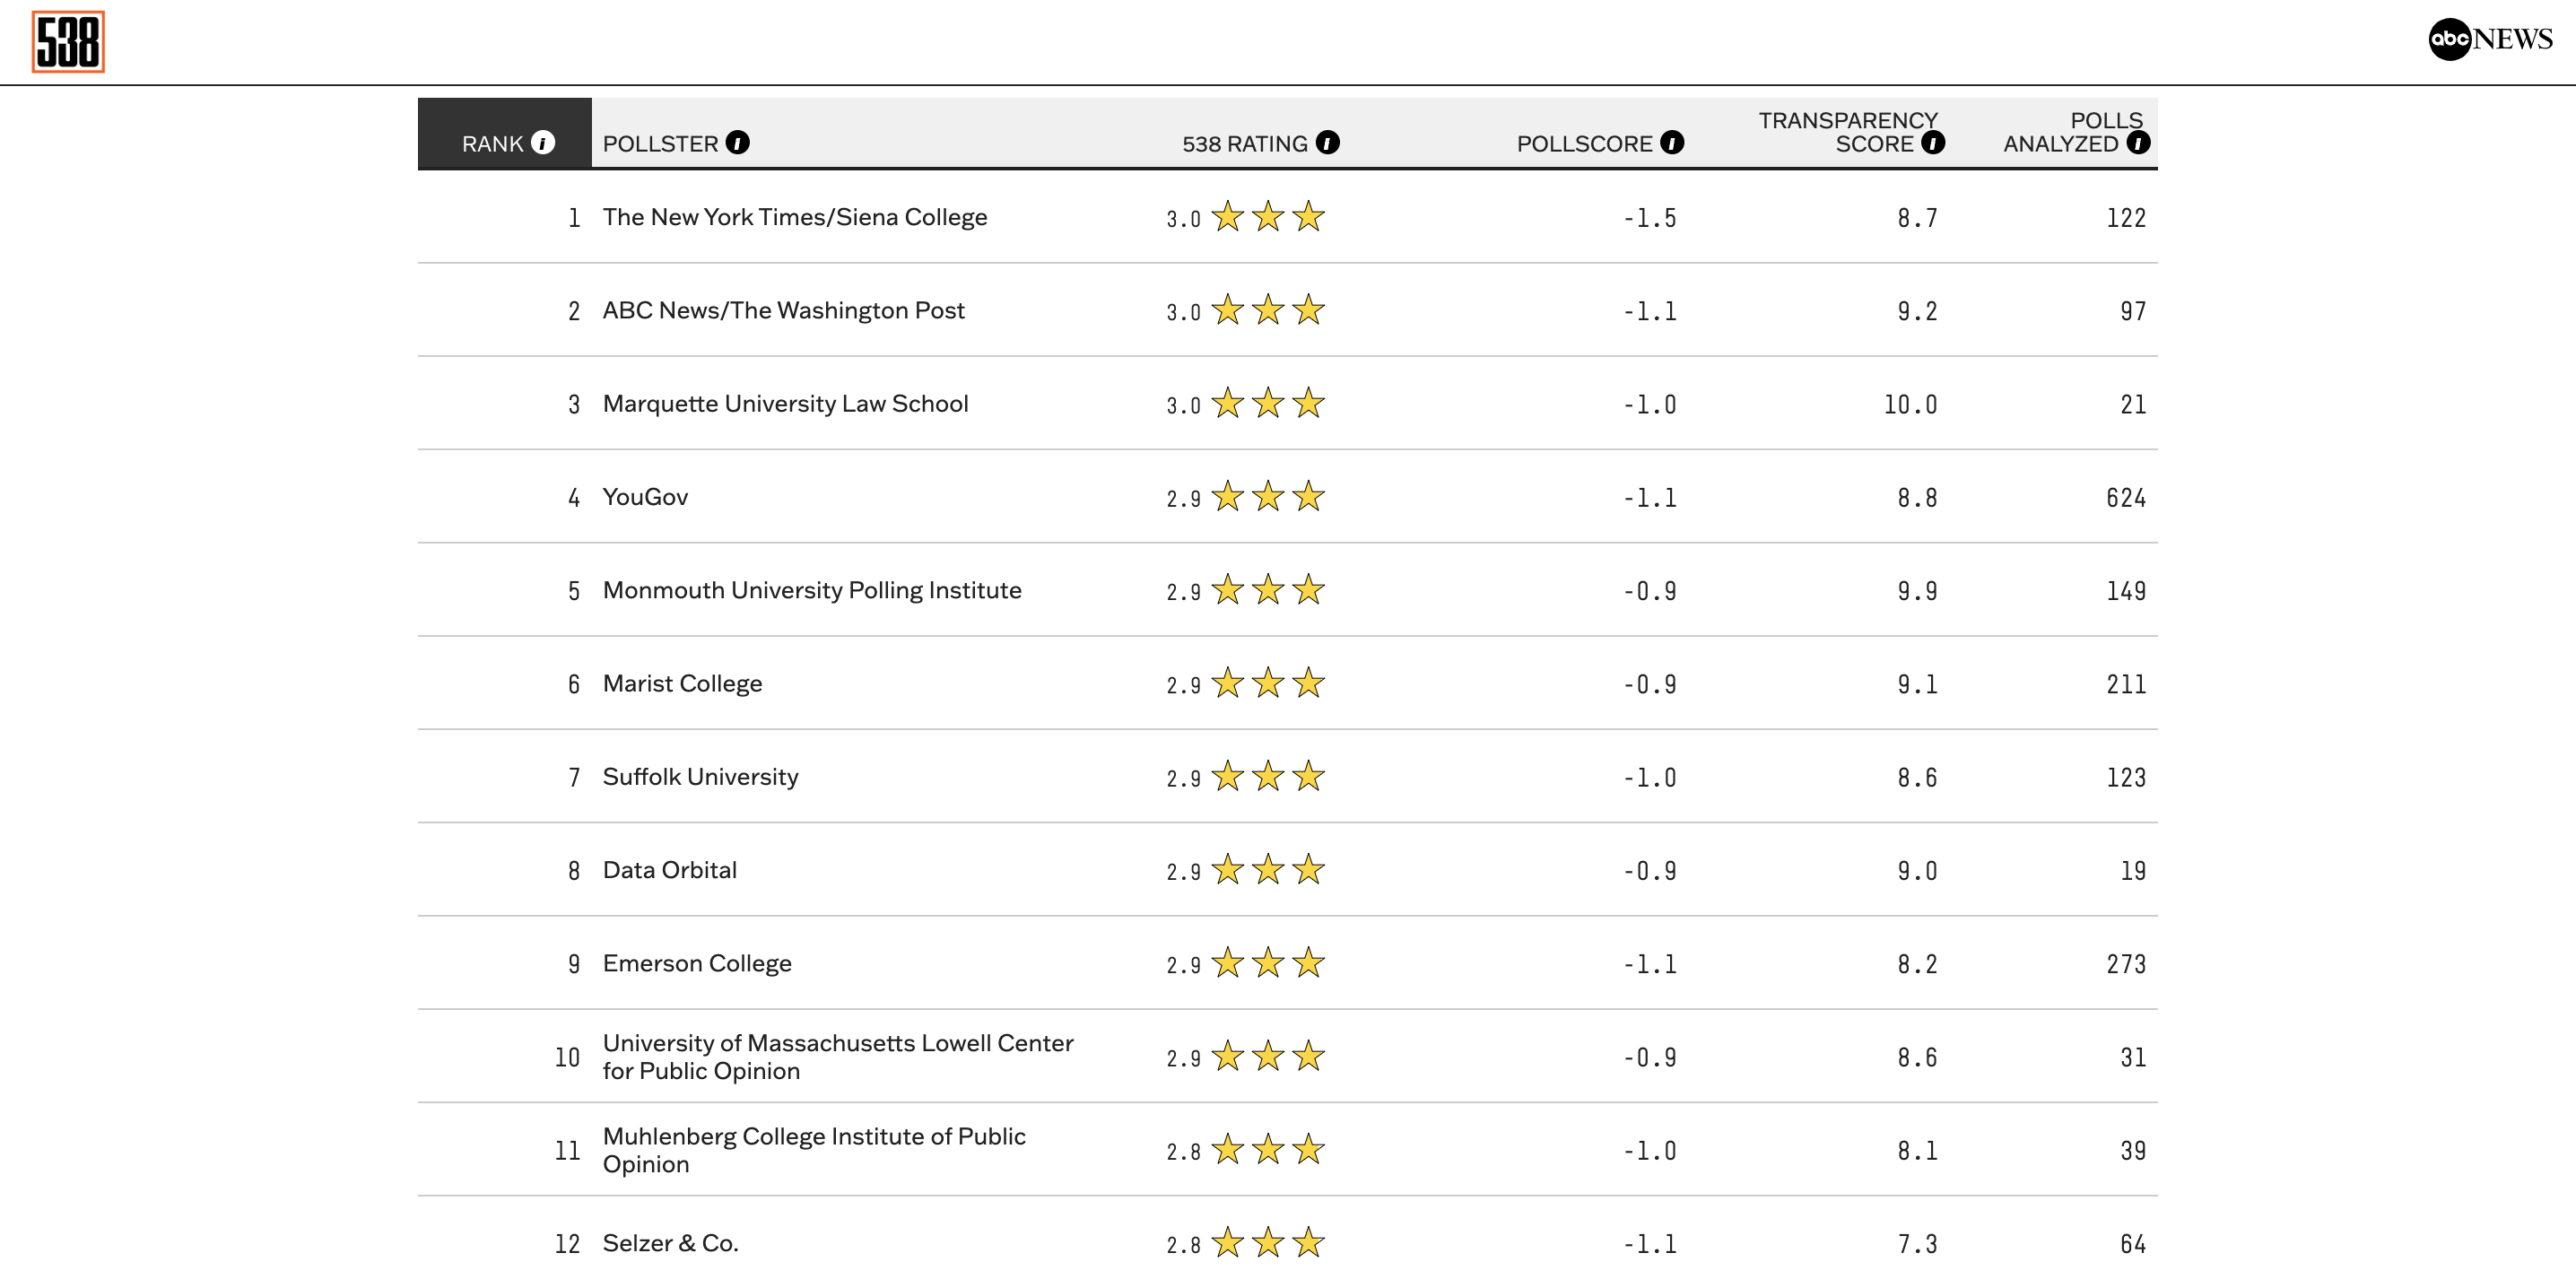The width and height of the screenshot is (2576, 1288).
Task: Click Monmouth's transparency score 9.9
Action: (x=1917, y=591)
